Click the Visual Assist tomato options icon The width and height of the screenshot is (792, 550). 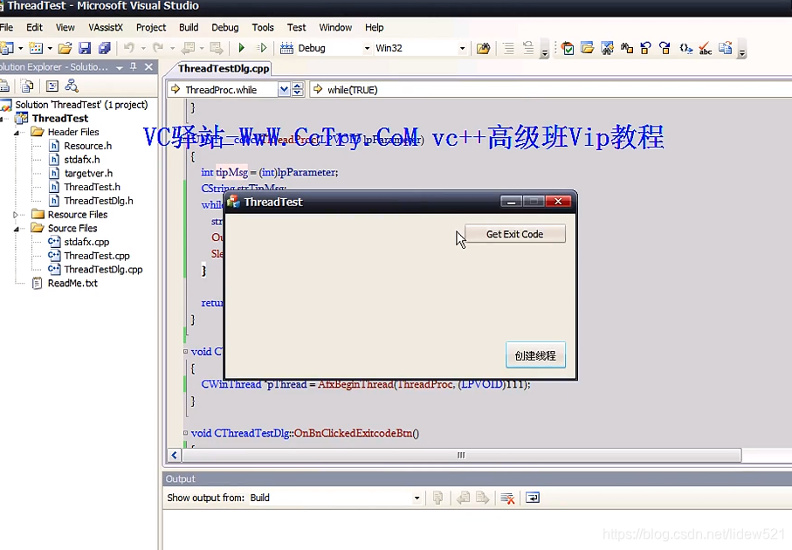coord(568,49)
